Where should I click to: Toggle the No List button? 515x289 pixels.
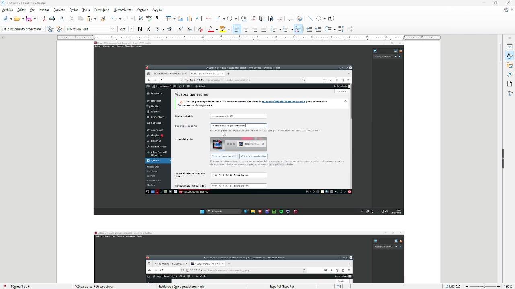298,29
